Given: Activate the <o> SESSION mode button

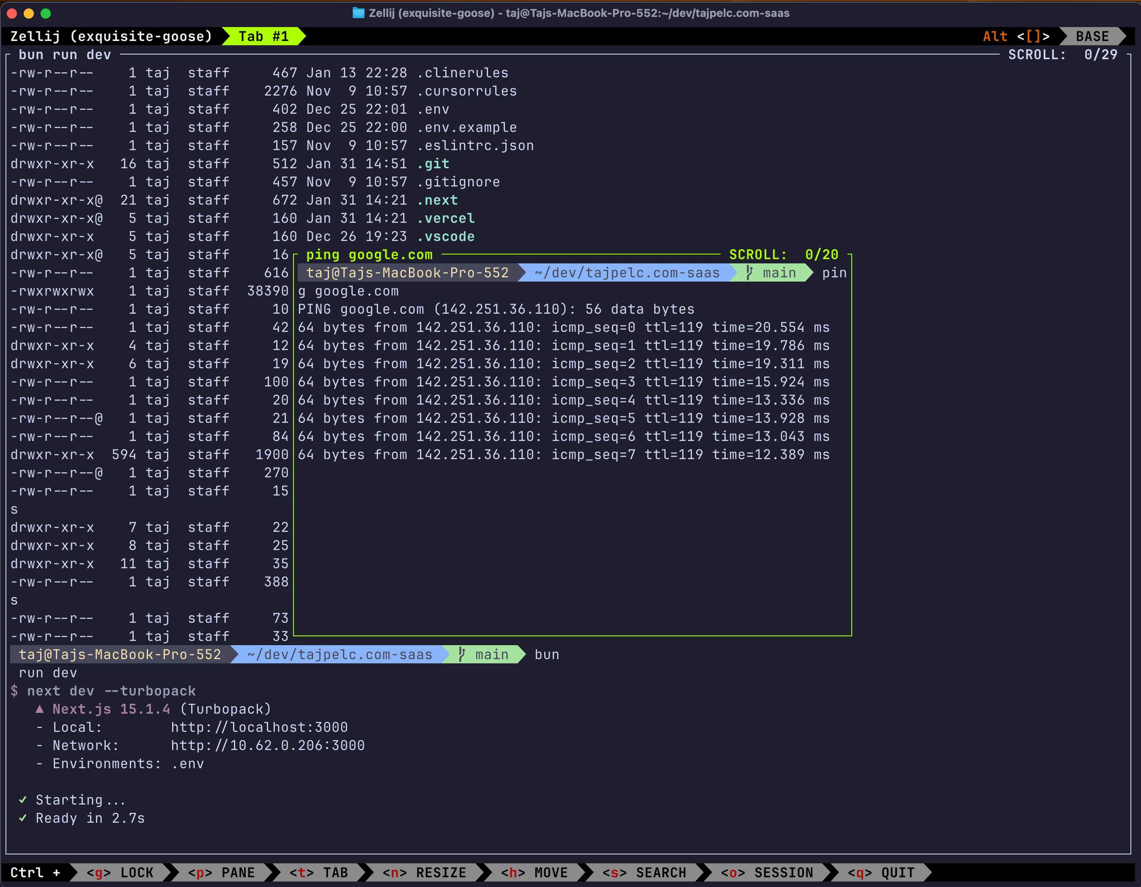Looking at the screenshot, I should pos(767,872).
